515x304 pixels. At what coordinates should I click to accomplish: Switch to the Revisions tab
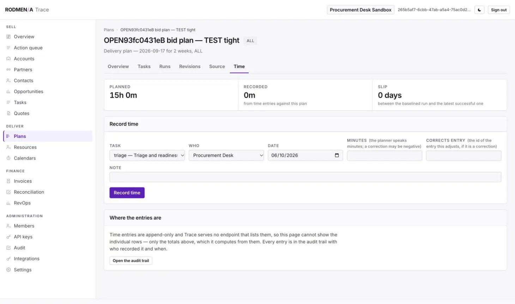coord(190,66)
